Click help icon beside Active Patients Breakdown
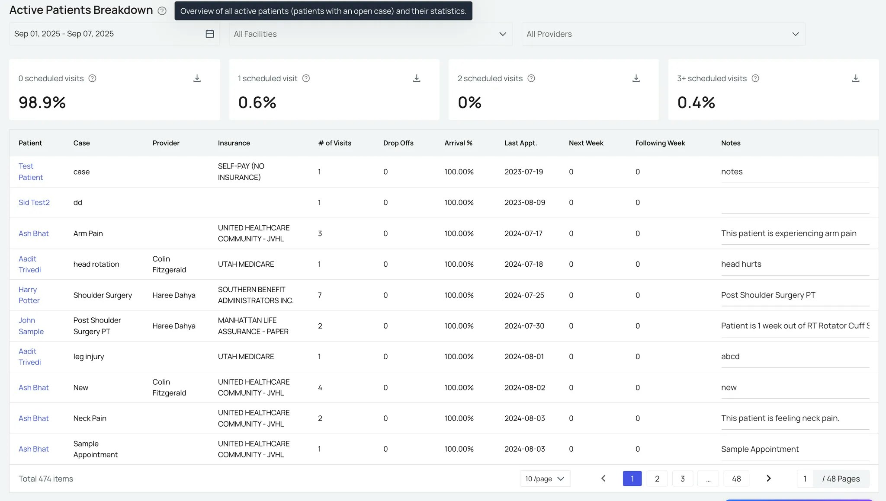This screenshot has width=886, height=501. point(162,11)
